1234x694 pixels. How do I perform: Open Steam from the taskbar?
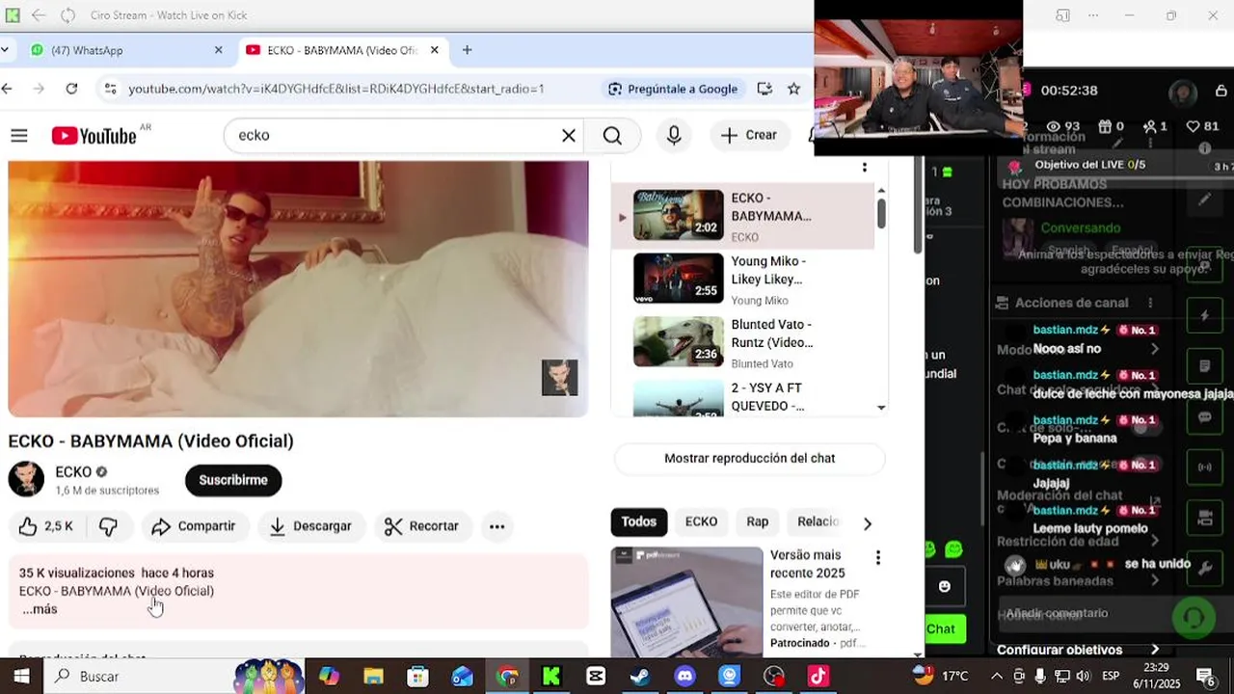click(640, 677)
